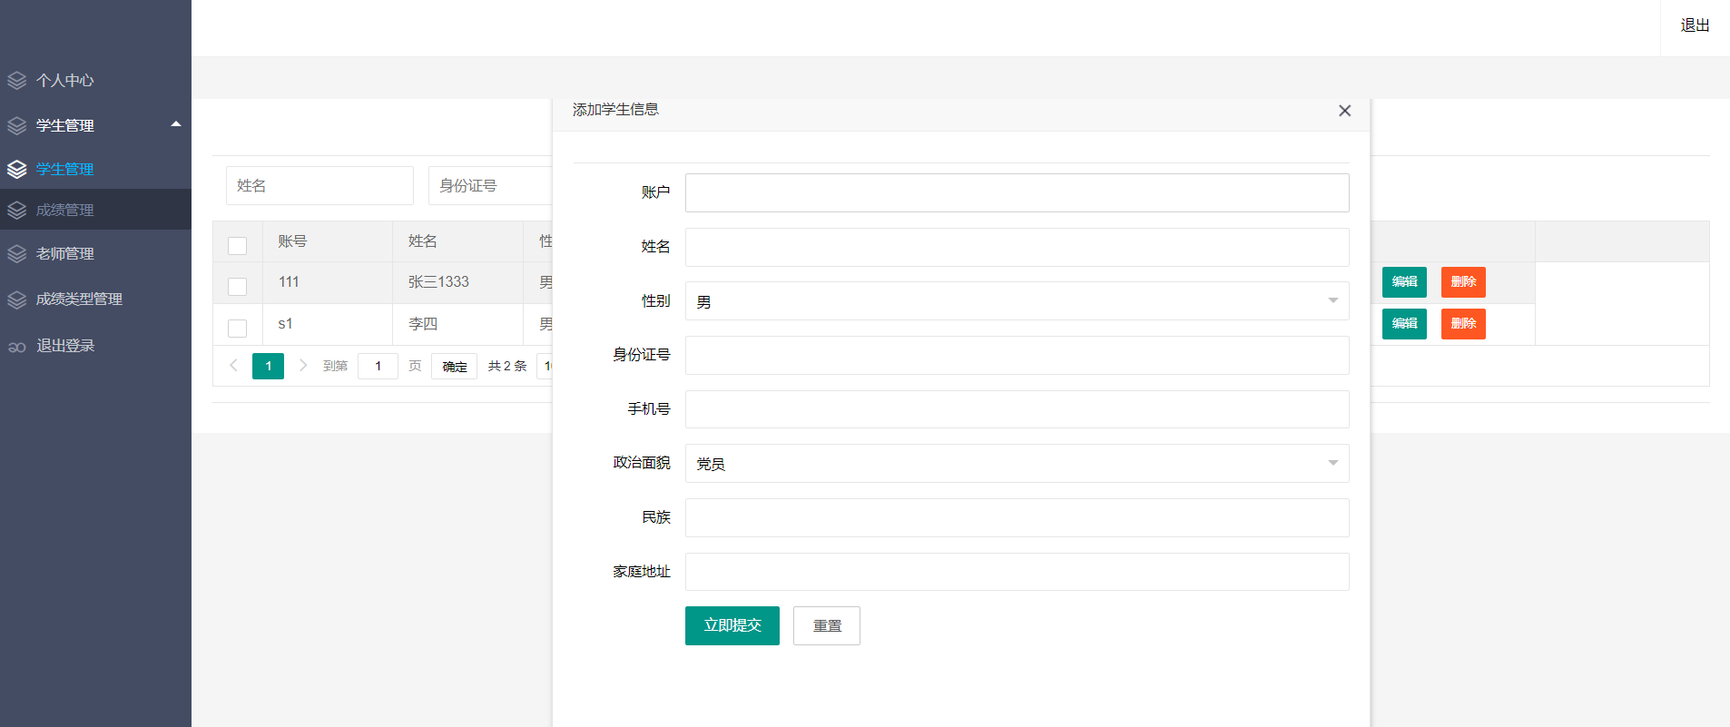Focus the 账户 input field
Screen dimensions: 1730x727
tap(1017, 192)
